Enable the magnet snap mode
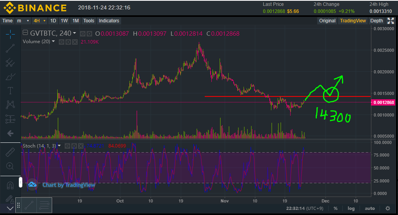398x215 pixels. [x=10, y=185]
